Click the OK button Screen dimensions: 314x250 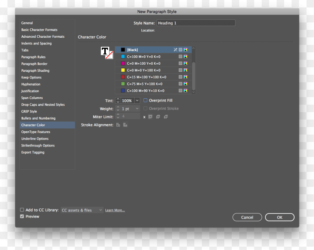[x=280, y=217]
